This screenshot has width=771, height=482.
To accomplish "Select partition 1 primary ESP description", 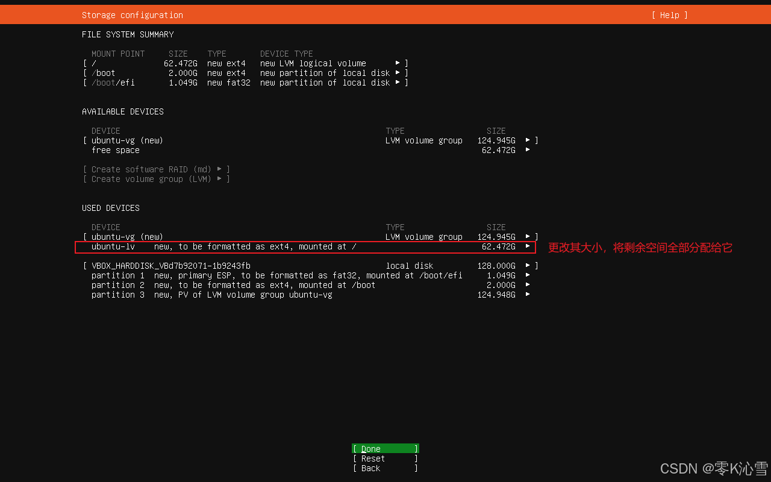I will pos(308,275).
